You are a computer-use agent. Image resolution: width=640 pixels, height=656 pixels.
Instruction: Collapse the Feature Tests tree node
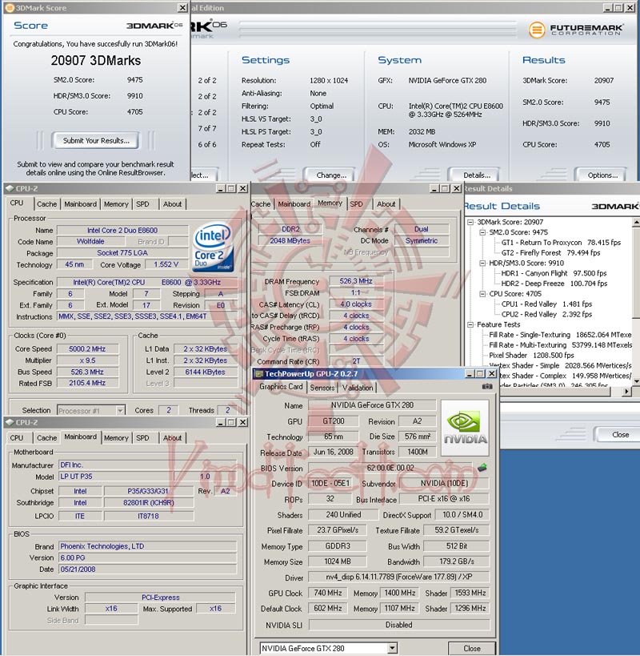pos(470,324)
